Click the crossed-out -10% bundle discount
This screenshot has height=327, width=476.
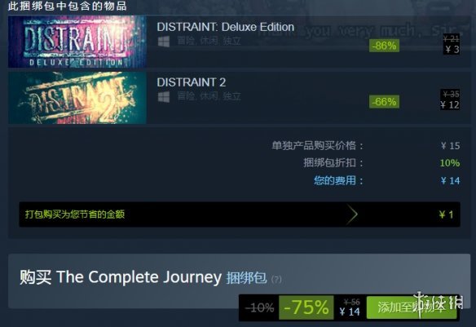pyautogui.click(x=259, y=308)
